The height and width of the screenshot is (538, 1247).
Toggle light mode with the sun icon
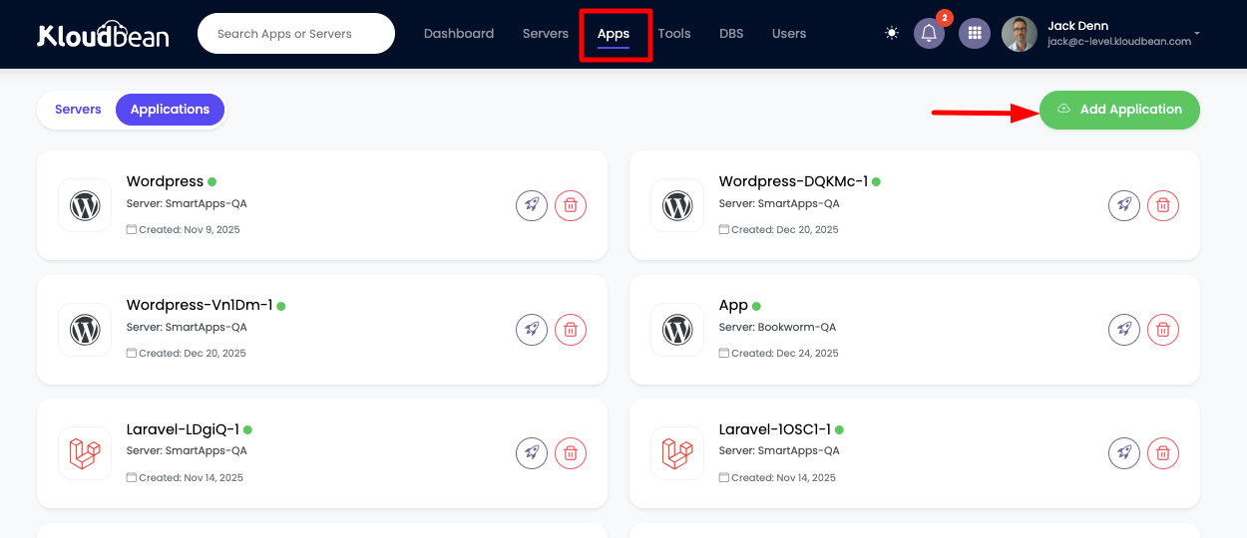click(x=891, y=34)
